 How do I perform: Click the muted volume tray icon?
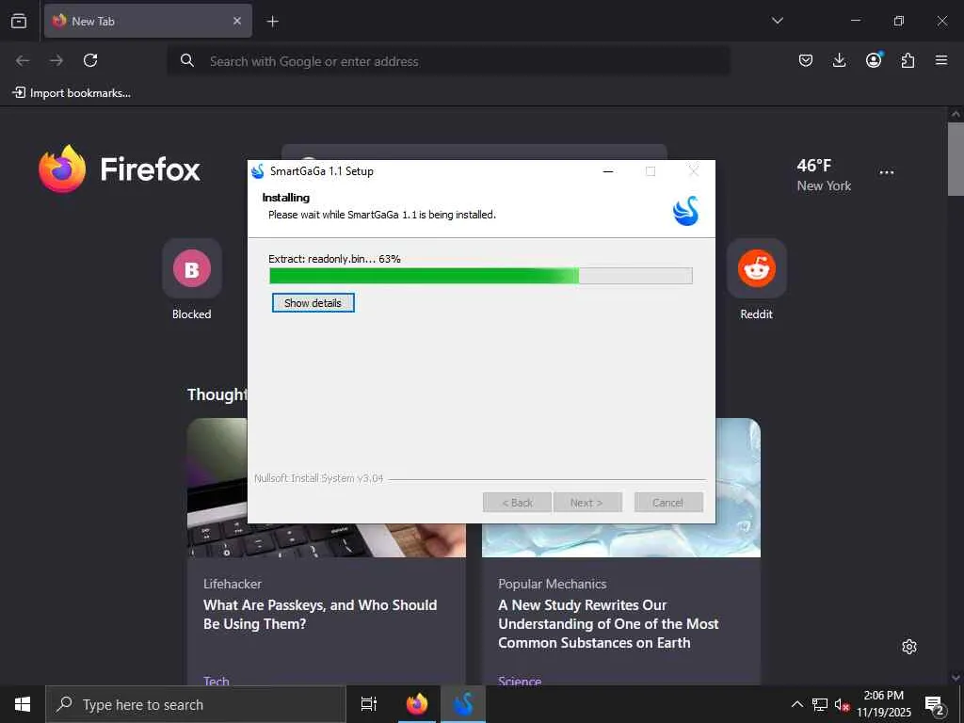click(x=842, y=704)
